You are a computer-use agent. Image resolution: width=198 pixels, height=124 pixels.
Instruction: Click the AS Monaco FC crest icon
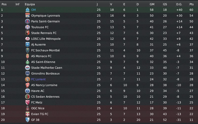coord(27,56)
